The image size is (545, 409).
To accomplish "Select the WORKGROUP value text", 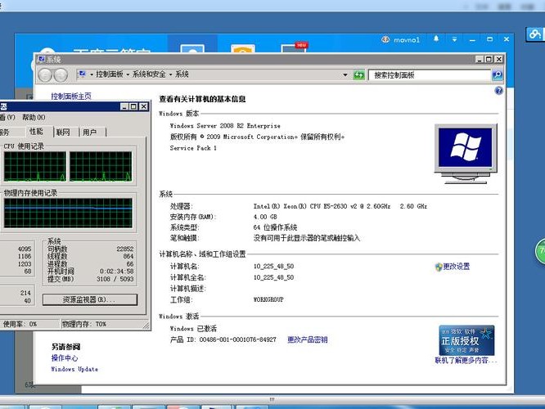I will pos(268,299).
